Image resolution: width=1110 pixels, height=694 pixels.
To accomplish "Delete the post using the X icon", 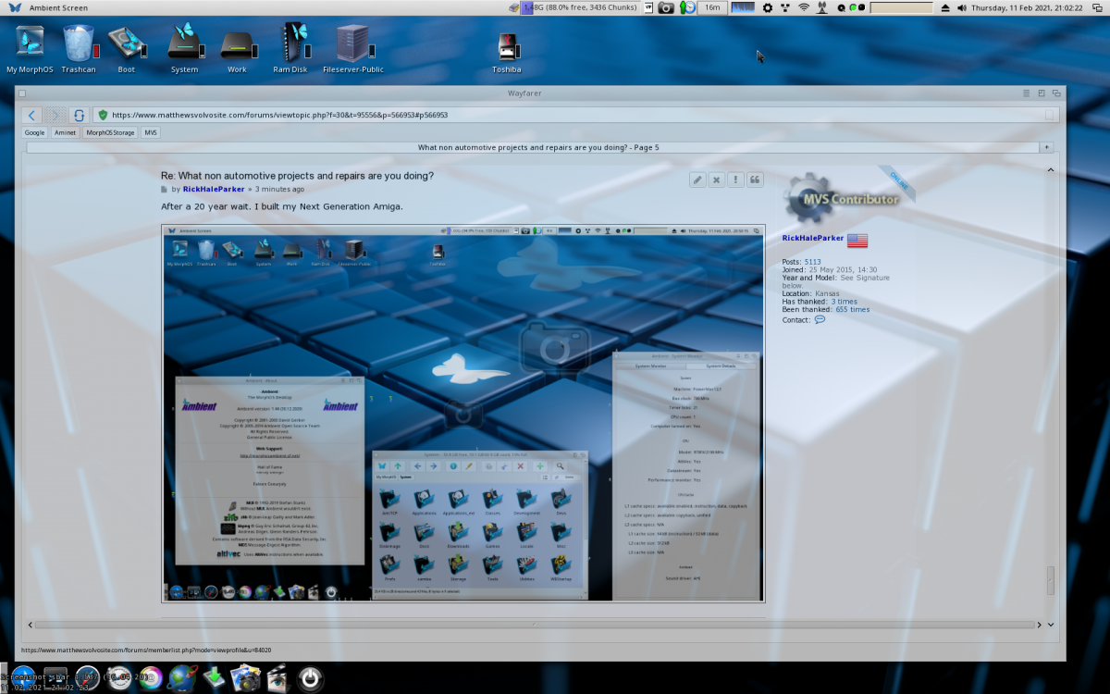I will (x=717, y=180).
